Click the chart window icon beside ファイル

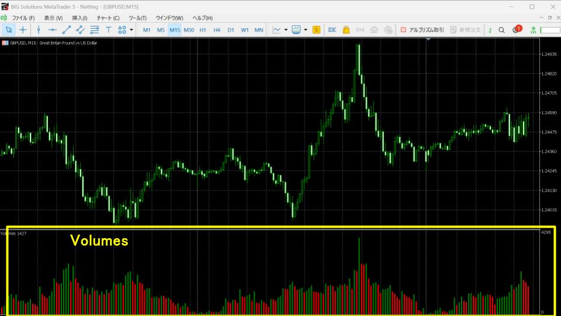click(x=4, y=18)
